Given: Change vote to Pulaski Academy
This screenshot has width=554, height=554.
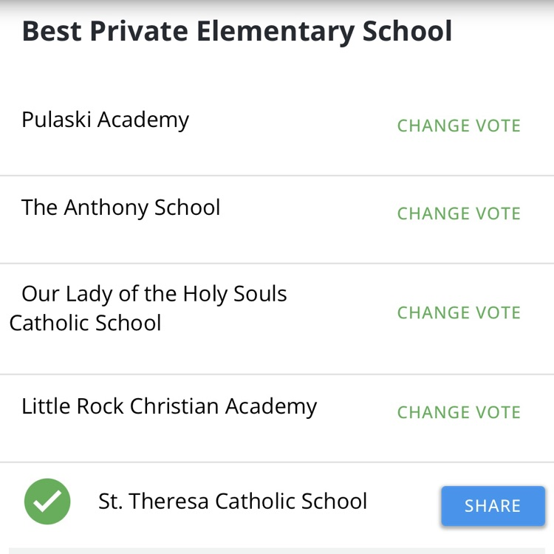Looking at the screenshot, I should [459, 126].
